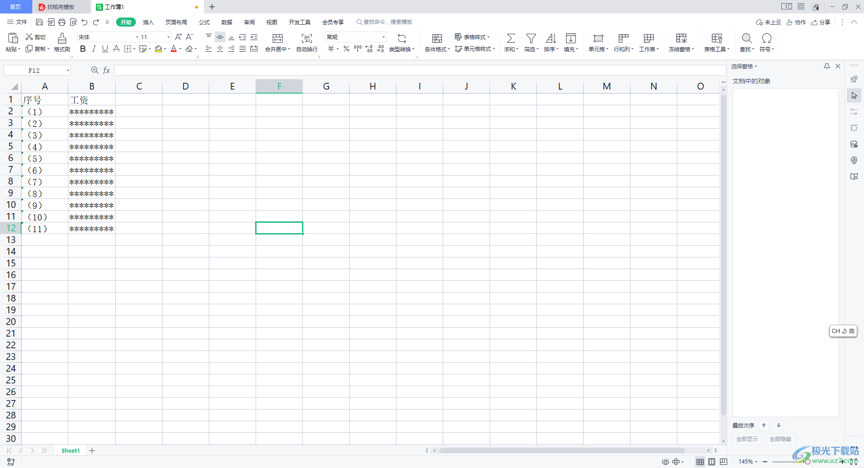Open the File (文件) menu
The width and height of the screenshot is (864, 468).
[17, 22]
